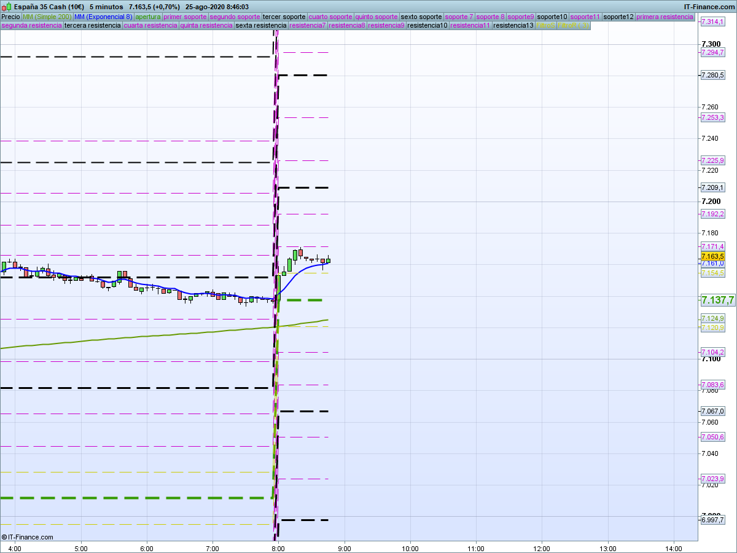Click the resistencia13 indicator label
Image resolution: width=737 pixels, height=553 pixels.
[513, 26]
